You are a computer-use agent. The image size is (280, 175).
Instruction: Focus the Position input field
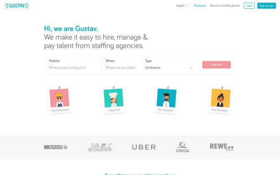(73, 67)
